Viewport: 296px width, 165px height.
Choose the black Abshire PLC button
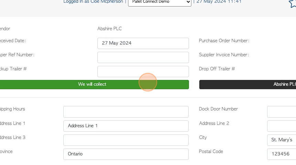click(x=247, y=84)
